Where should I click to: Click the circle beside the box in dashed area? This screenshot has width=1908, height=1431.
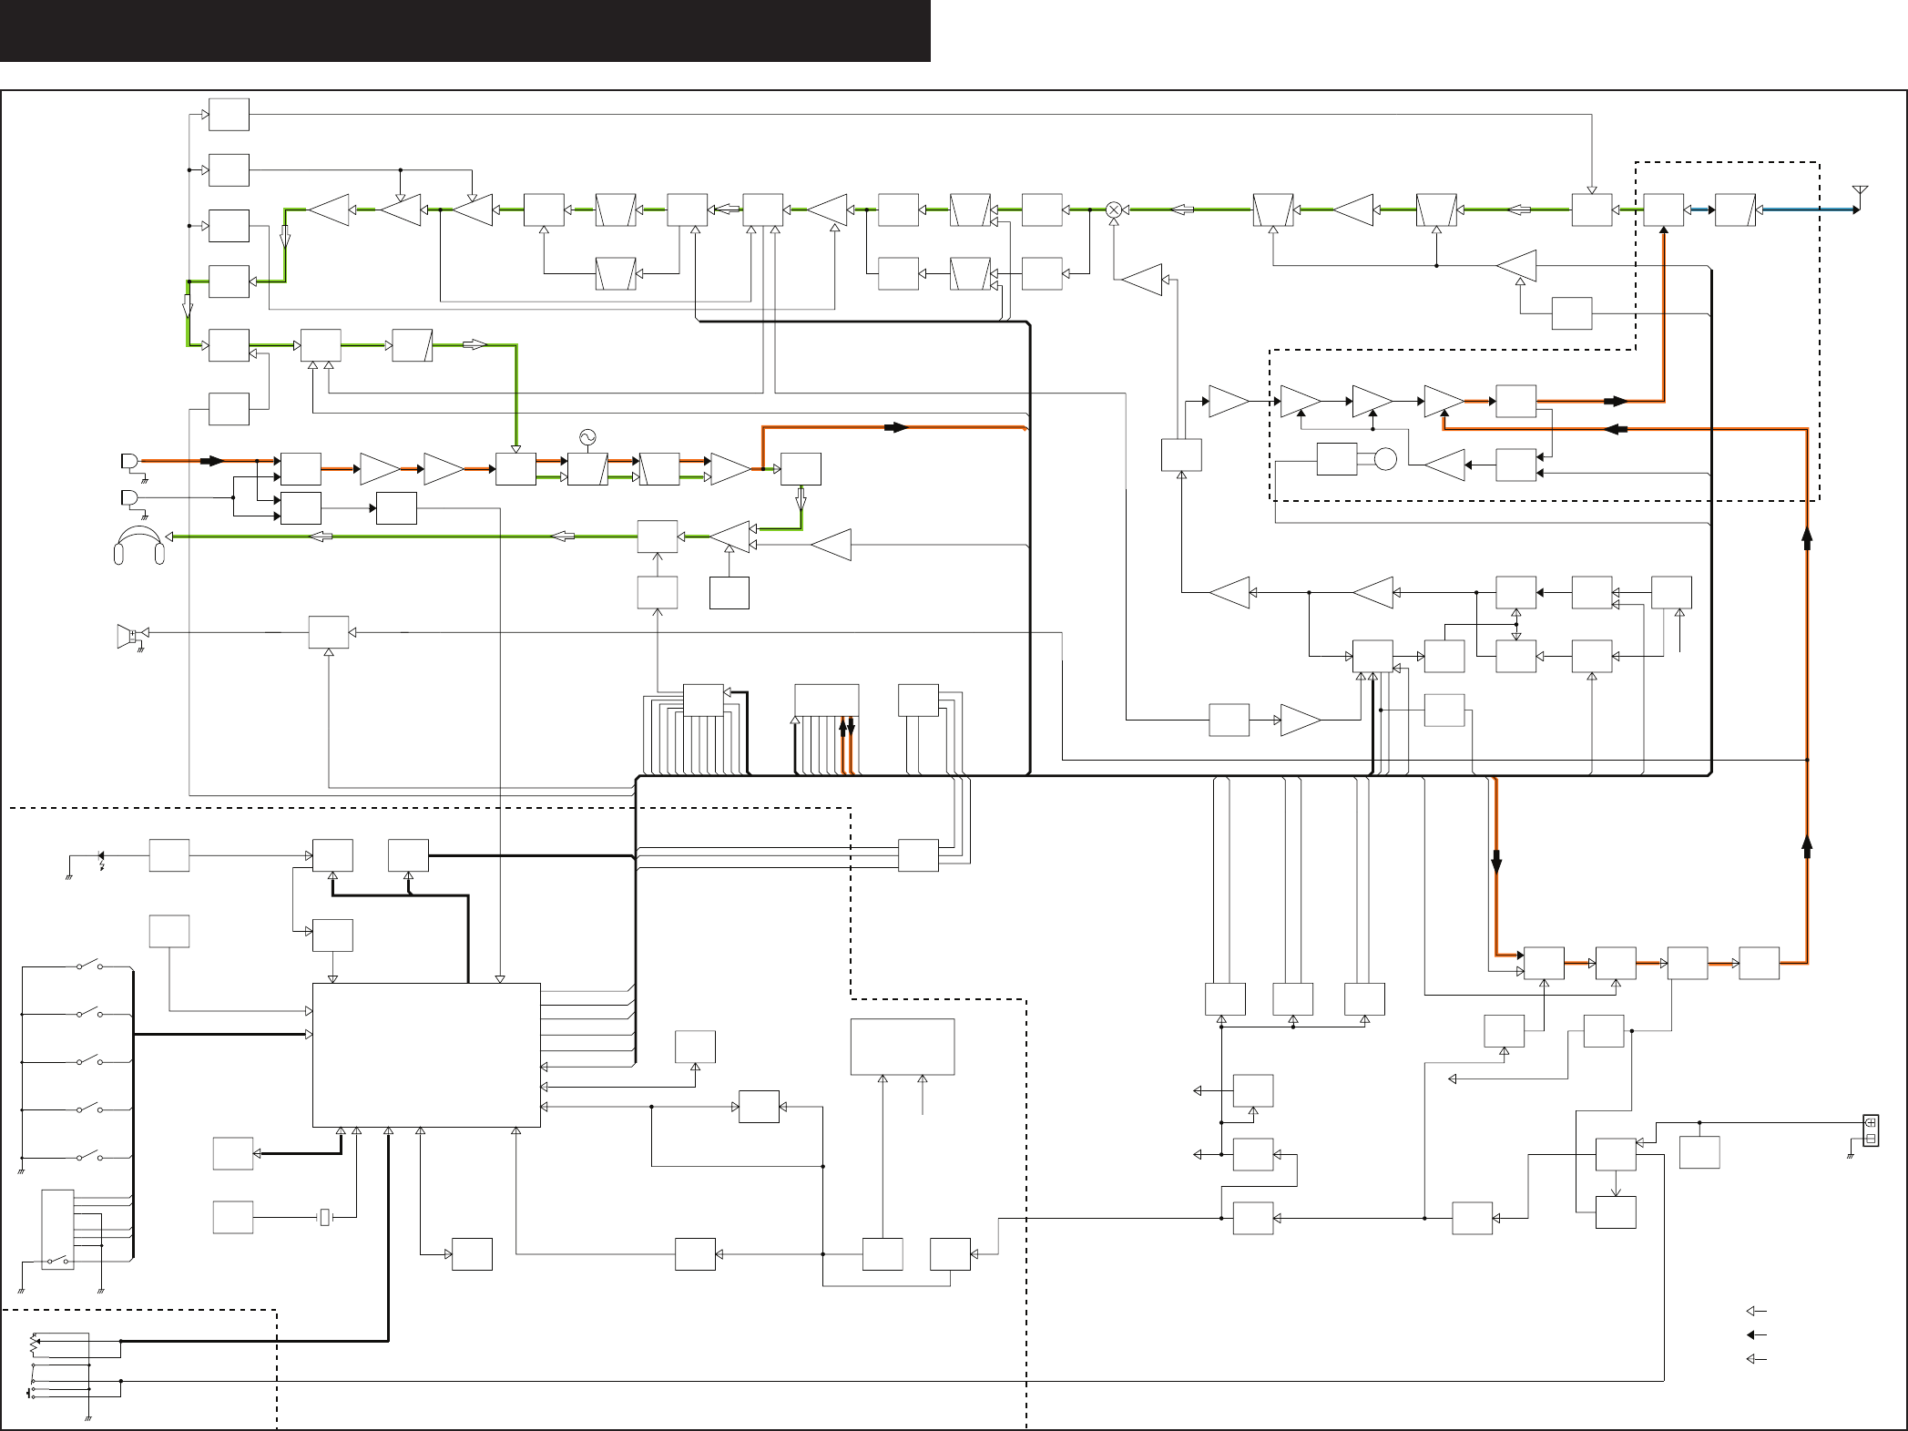(x=1384, y=459)
